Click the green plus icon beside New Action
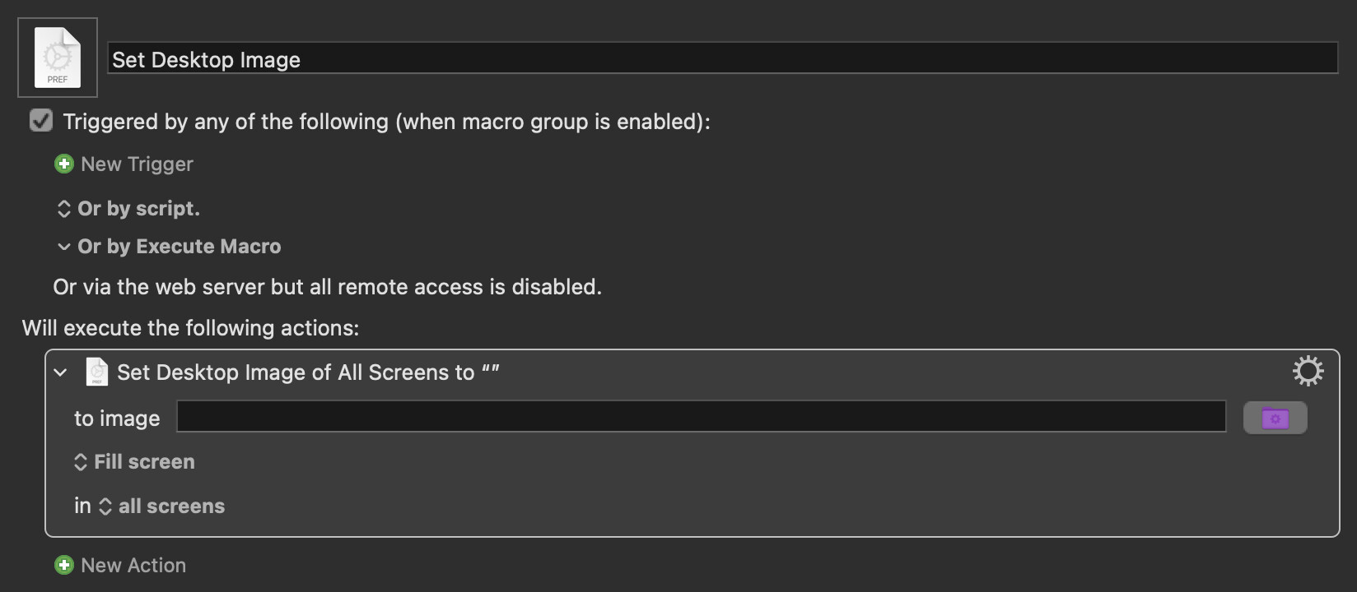 (x=63, y=565)
